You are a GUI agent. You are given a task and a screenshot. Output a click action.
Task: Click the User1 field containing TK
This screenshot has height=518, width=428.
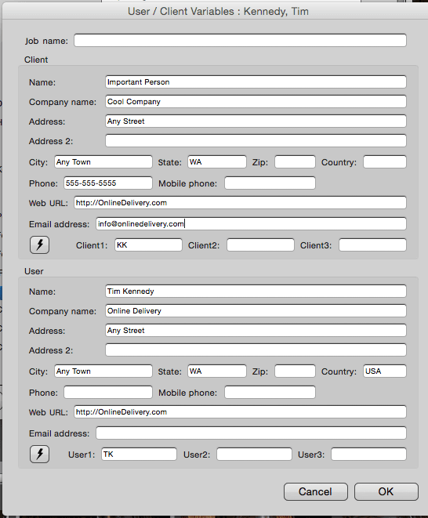140,455
